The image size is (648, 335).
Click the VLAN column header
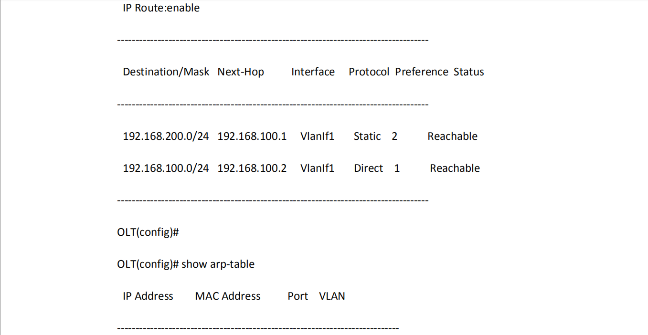point(332,296)
